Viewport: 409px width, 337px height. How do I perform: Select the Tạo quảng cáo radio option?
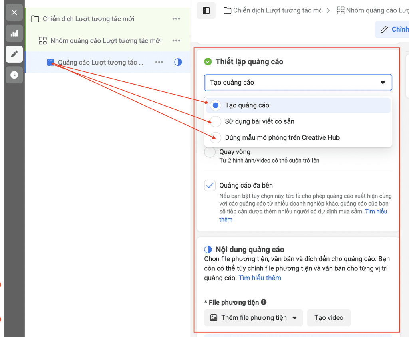point(216,105)
